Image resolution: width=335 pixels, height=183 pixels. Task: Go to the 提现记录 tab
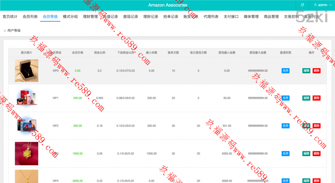(131, 17)
